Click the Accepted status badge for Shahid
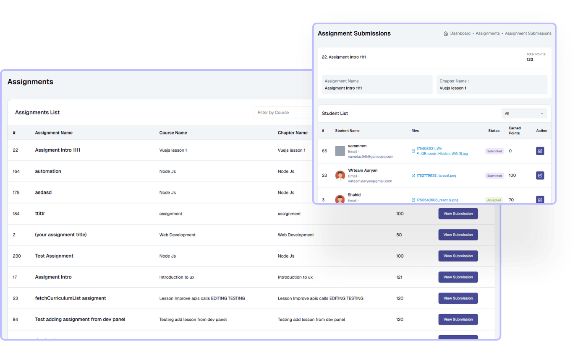 click(494, 200)
